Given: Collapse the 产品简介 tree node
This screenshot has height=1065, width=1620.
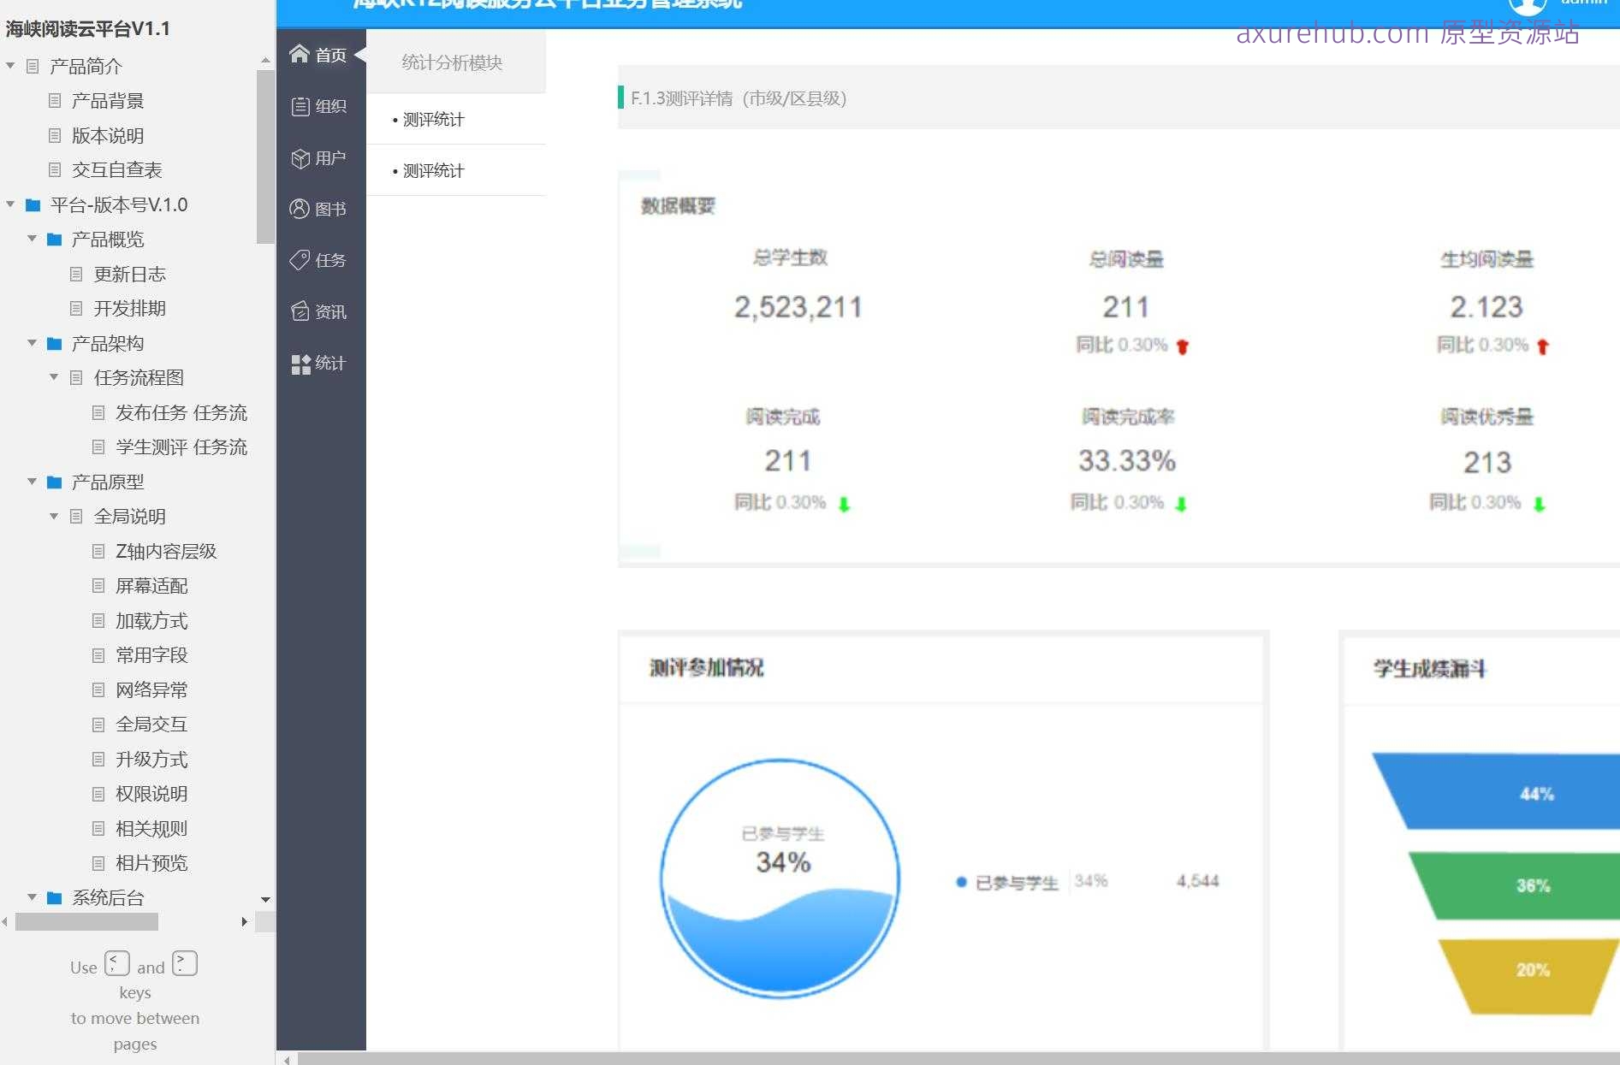Looking at the screenshot, I should point(10,66).
